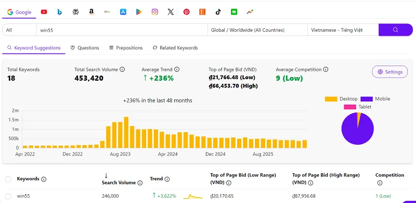Click the đ21,766.48 (Low) bid value

(x=232, y=78)
